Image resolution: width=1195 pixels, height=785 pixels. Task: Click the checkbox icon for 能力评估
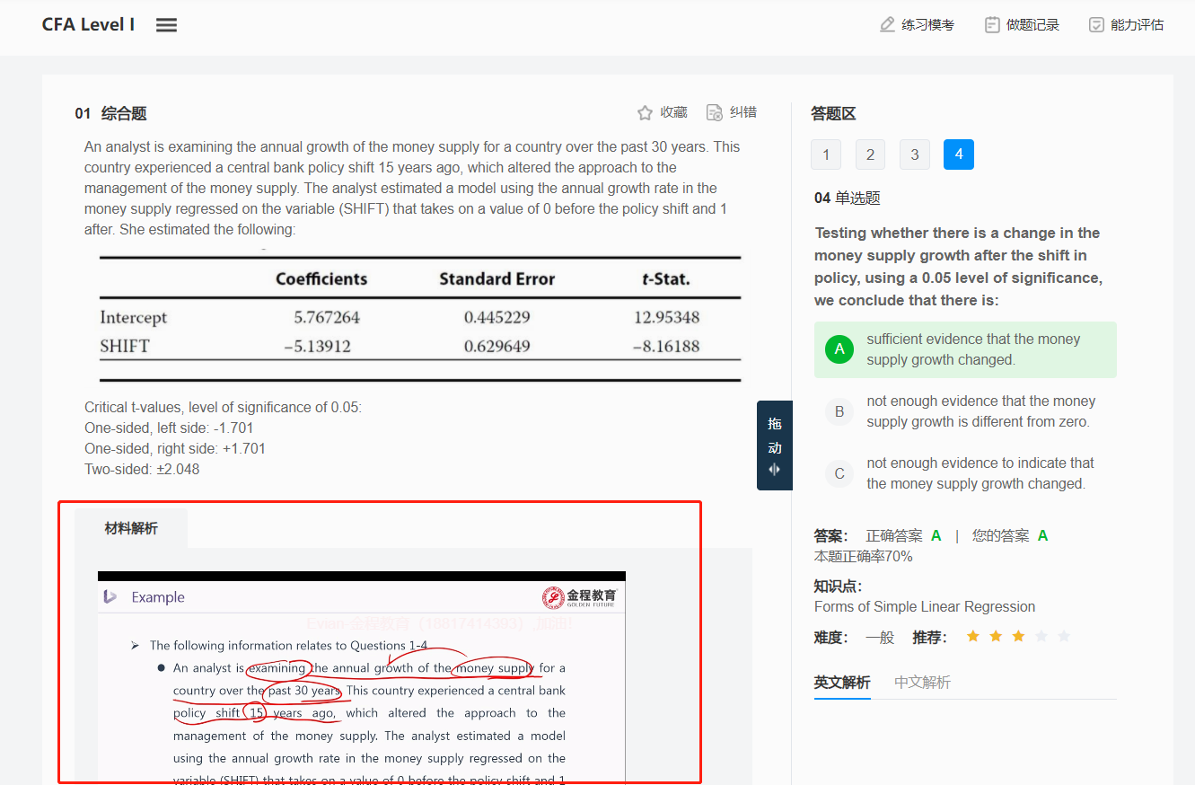point(1096,24)
